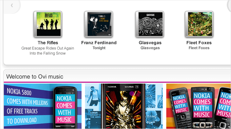Go to previous albums with left carousel arrow
The image size is (231, 129).
[x=12, y=6]
